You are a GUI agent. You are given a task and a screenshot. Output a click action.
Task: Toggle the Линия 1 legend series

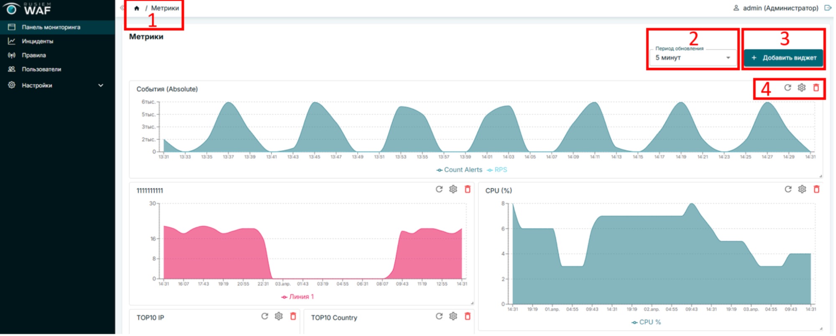pos(297,297)
